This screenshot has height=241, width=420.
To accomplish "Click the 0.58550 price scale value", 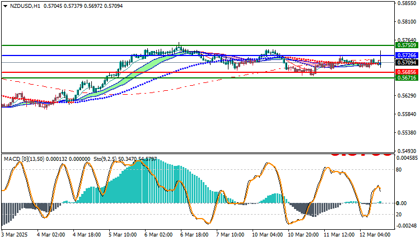I will coord(408,3).
